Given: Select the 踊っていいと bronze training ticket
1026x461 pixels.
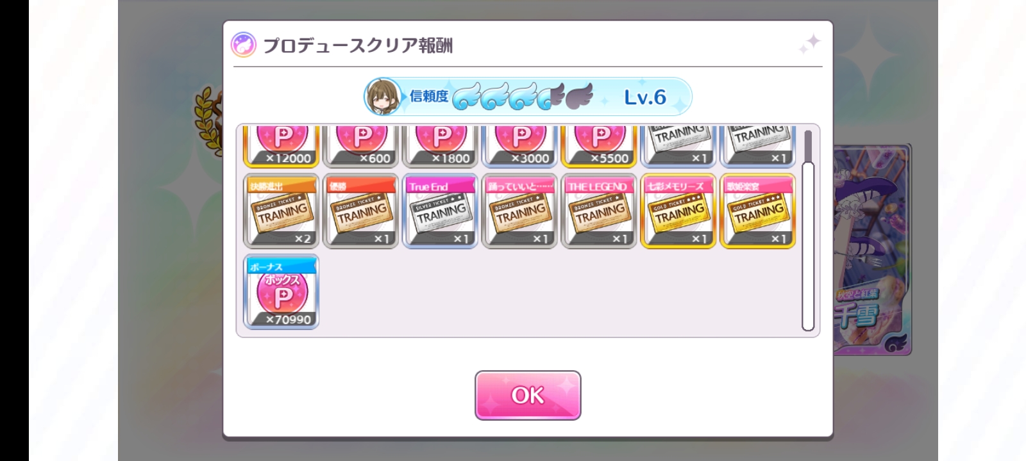Looking at the screenshot, I should pos(519,211).
